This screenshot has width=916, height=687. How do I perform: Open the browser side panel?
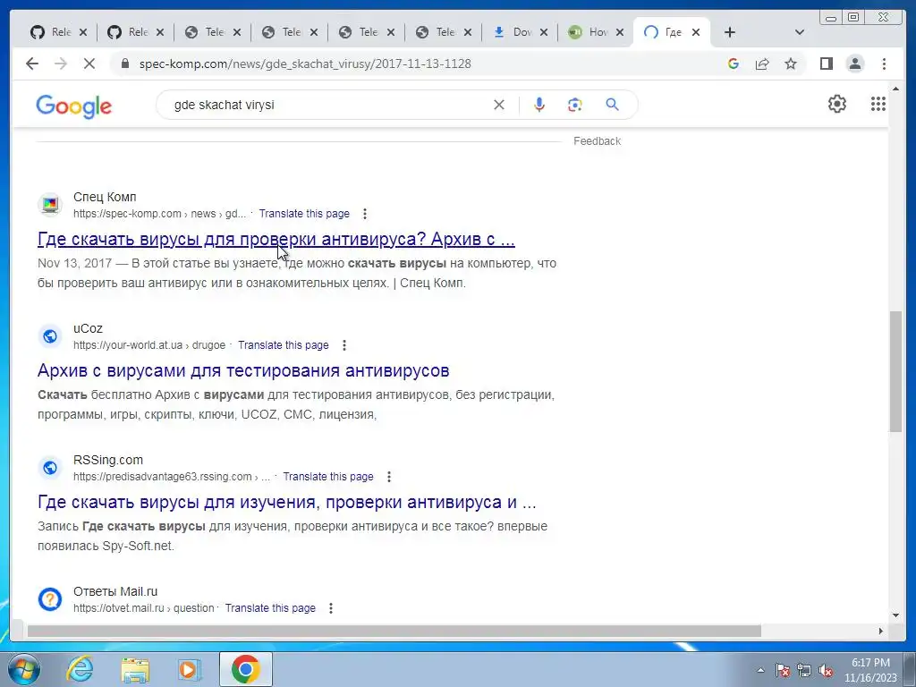826,64
